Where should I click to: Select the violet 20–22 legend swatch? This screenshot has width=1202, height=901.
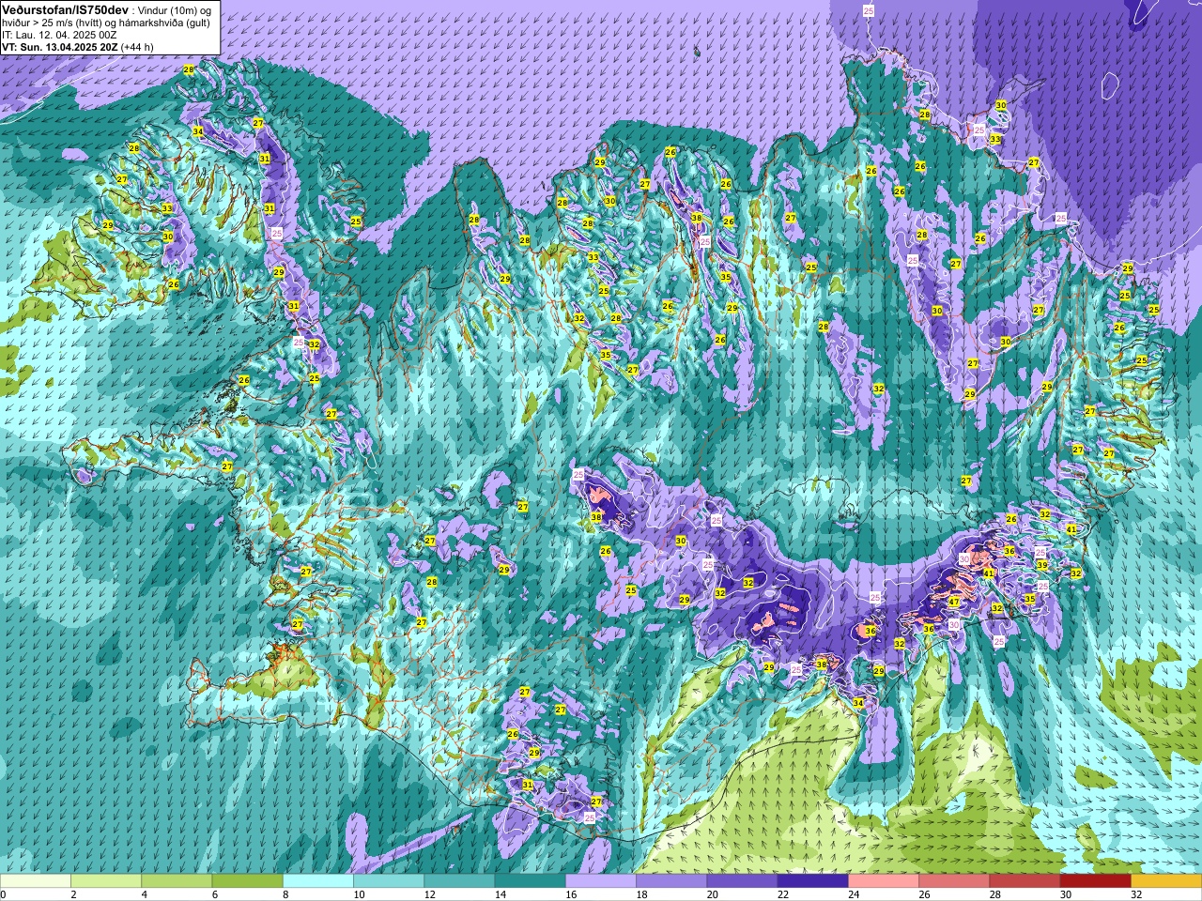[742, 881]
